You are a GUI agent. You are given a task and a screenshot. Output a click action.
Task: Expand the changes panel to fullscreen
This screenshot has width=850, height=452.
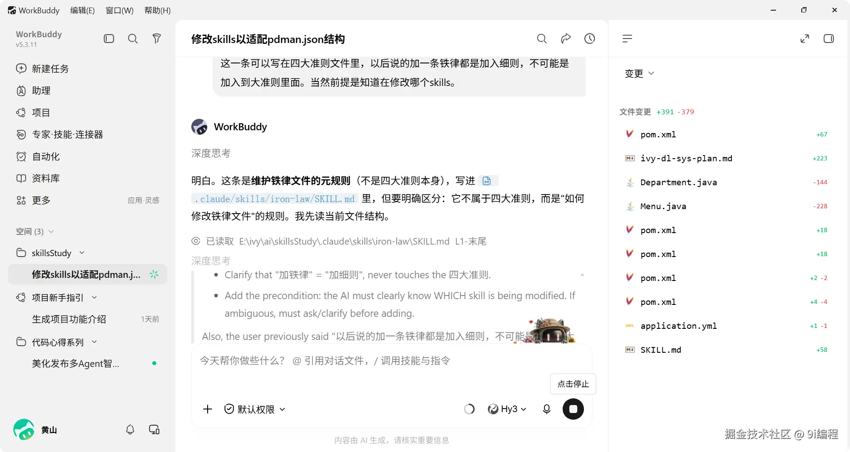pyautogui.click(x=805, y=39)
